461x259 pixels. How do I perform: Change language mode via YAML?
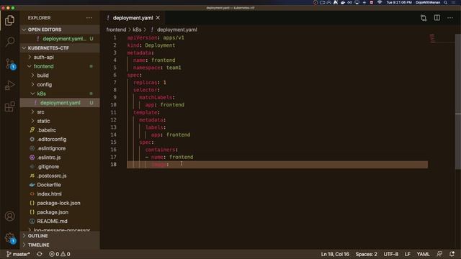[423, 254]
